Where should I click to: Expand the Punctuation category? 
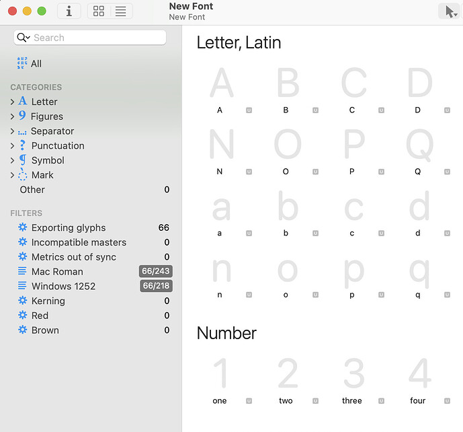coord(12,145)
